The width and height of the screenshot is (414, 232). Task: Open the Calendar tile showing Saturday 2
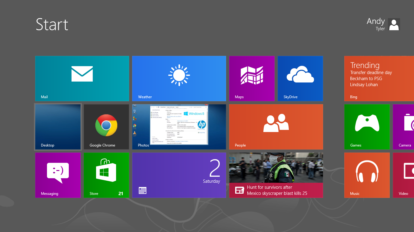[x=179, y=175]
